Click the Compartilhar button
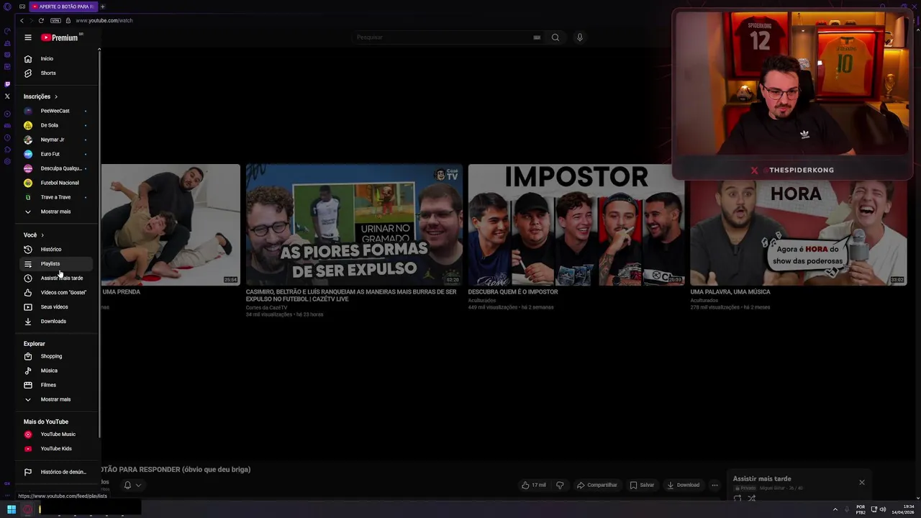Image resolution: width=921 pixels, height=518 pixels. pyautogui.click(x=597, y=485)
